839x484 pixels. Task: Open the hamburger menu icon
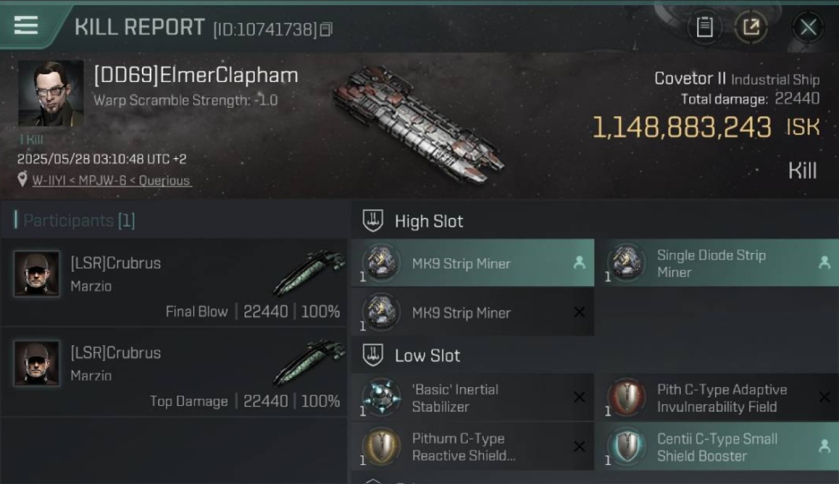pos(26,26)
